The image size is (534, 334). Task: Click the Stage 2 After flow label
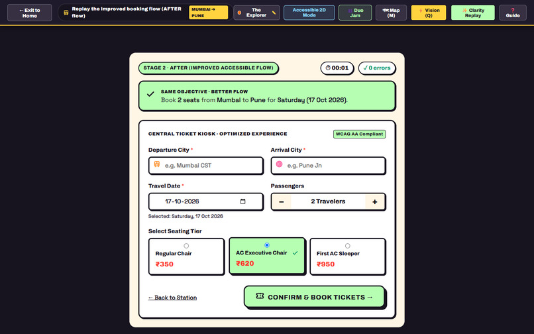coord(208,68)
